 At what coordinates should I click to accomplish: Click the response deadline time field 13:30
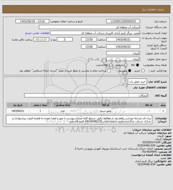pyautogui.click(x=89, y=40)
